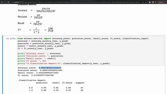The width and height of the screenshot is (167, 94).
Task: Place cursor on the sklearn.metrics import line
Action: [83, 38]
